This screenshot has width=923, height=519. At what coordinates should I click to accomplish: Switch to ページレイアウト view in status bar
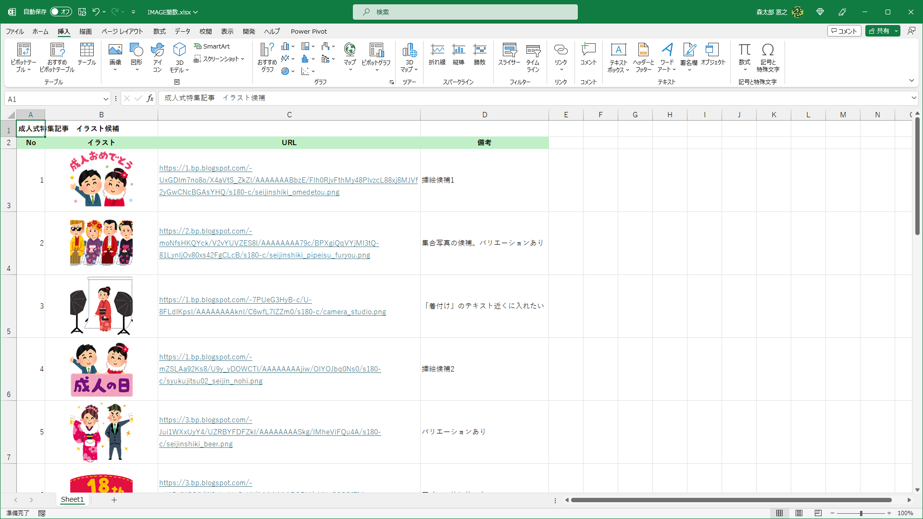(x=799, y=513)
